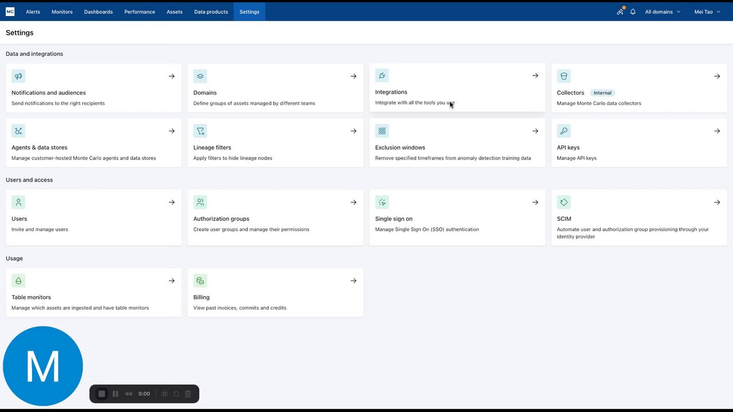Click the 'Manage API keys' description
Screen dimensions: 733x412
577,158
